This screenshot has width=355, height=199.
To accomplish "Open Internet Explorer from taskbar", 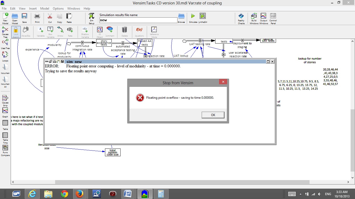I will 32,194.
